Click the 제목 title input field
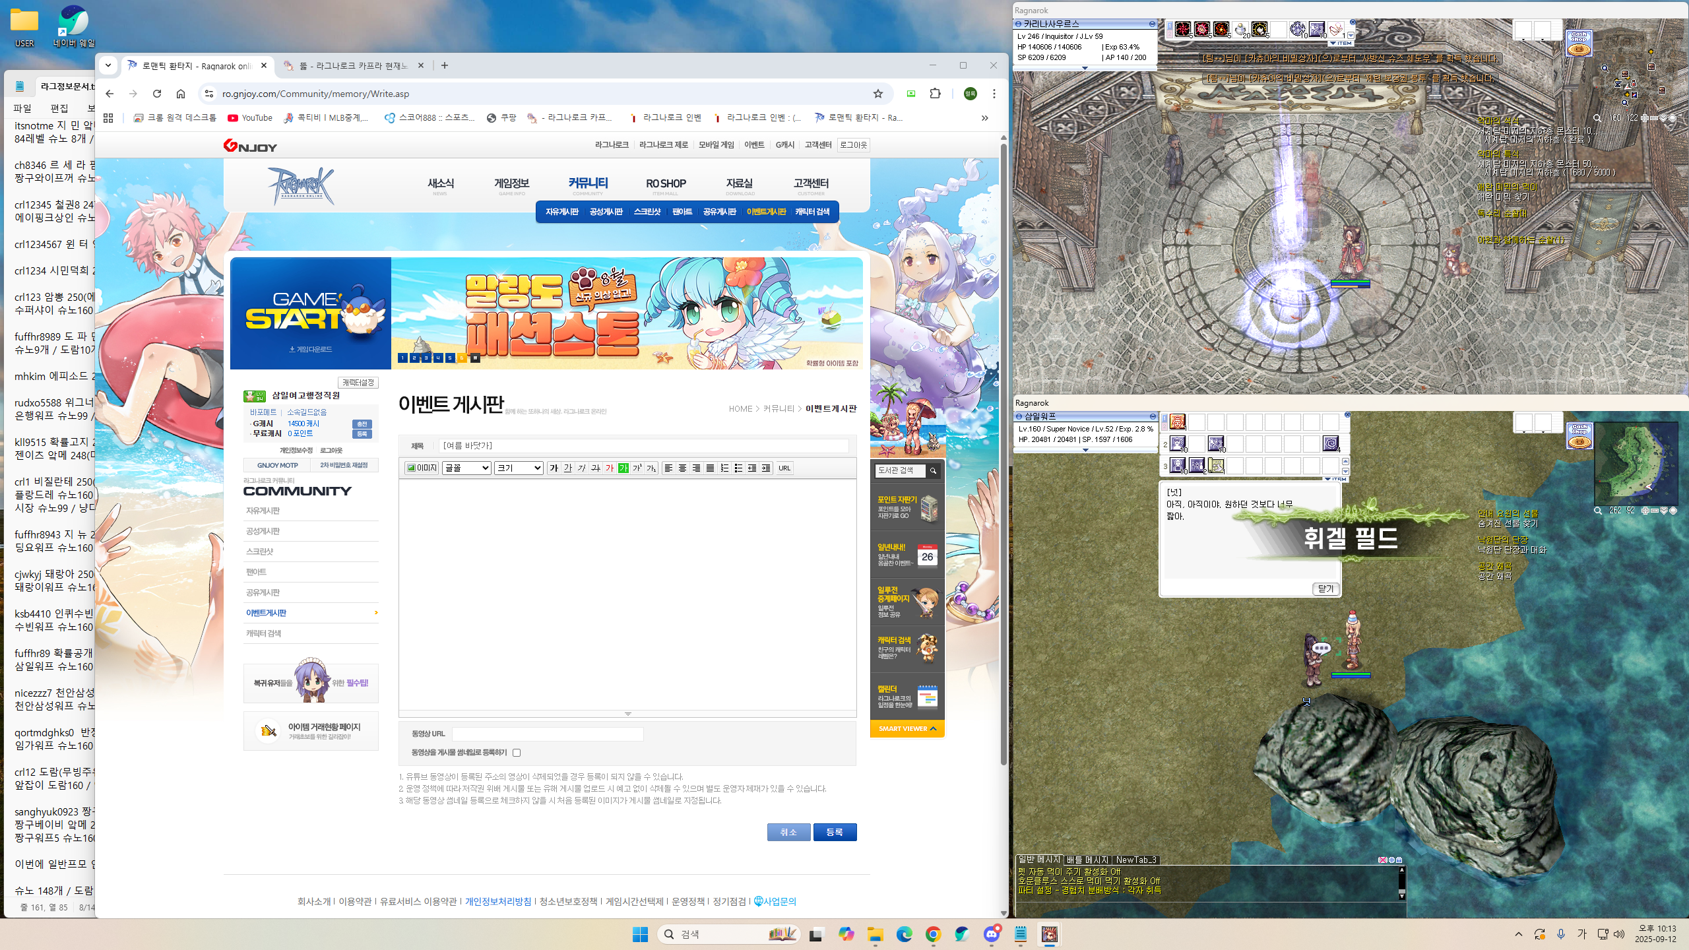This screenshot has width=1689, height=950. pos(644,446)
